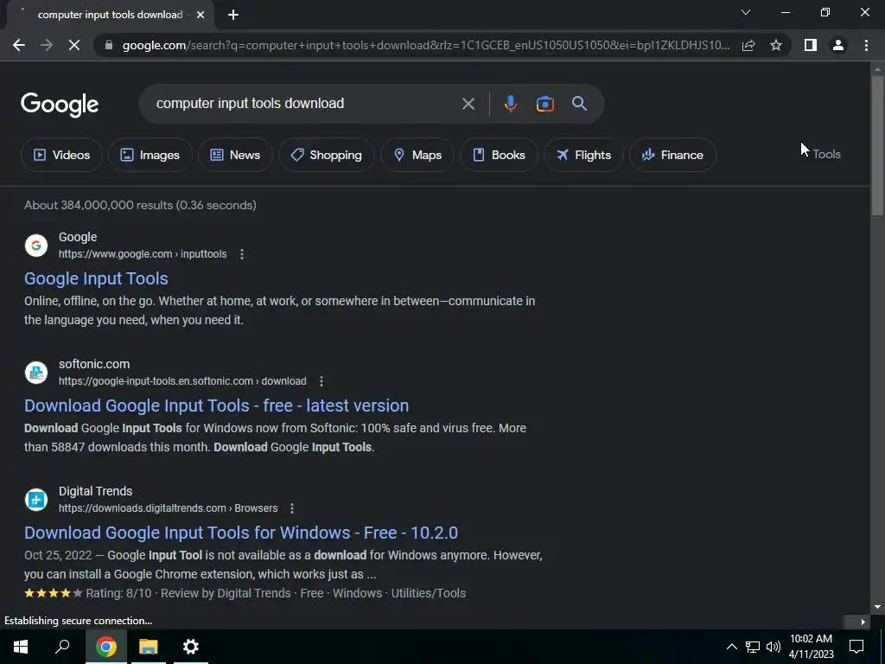This screenshot has height=664, width=885.
Task: Clear the search box text
Action: (468, 104)
